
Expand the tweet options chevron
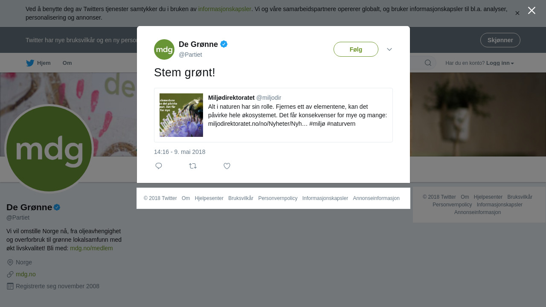(389, 49)
